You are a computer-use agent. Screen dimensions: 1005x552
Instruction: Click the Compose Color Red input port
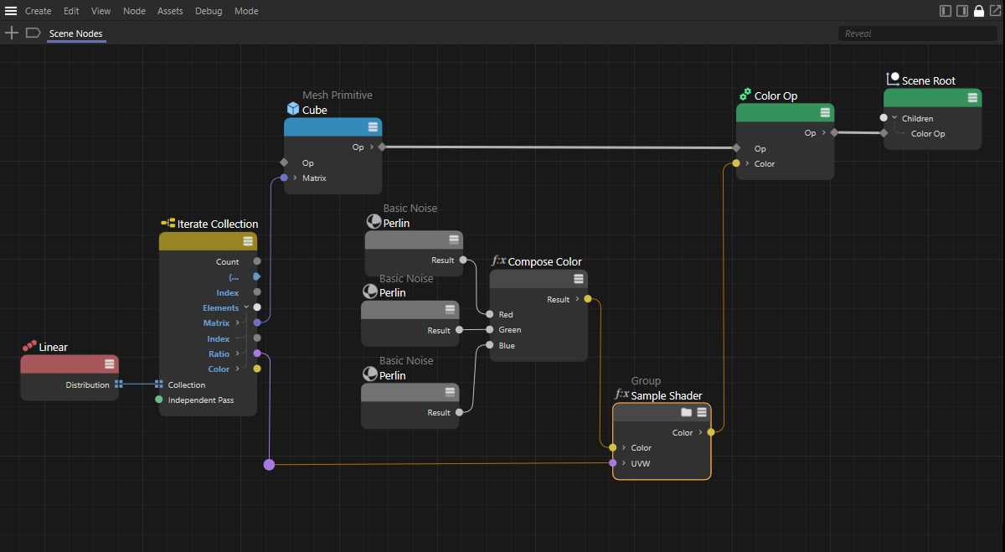click(x=490, y=314)
